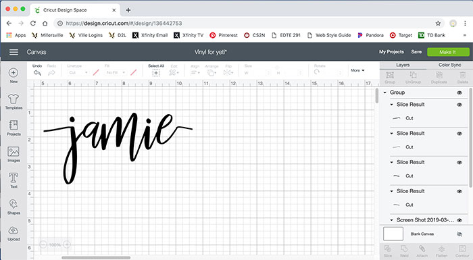Open the Apps bookmark launcher
Viewport: 473px width, 260px height.
16,35
